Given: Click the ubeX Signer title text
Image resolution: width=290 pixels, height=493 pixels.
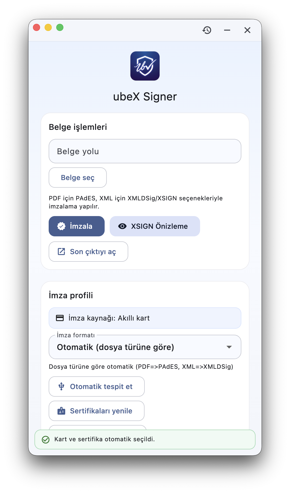Looking at the screenshot, I should (x=145, y=97).
